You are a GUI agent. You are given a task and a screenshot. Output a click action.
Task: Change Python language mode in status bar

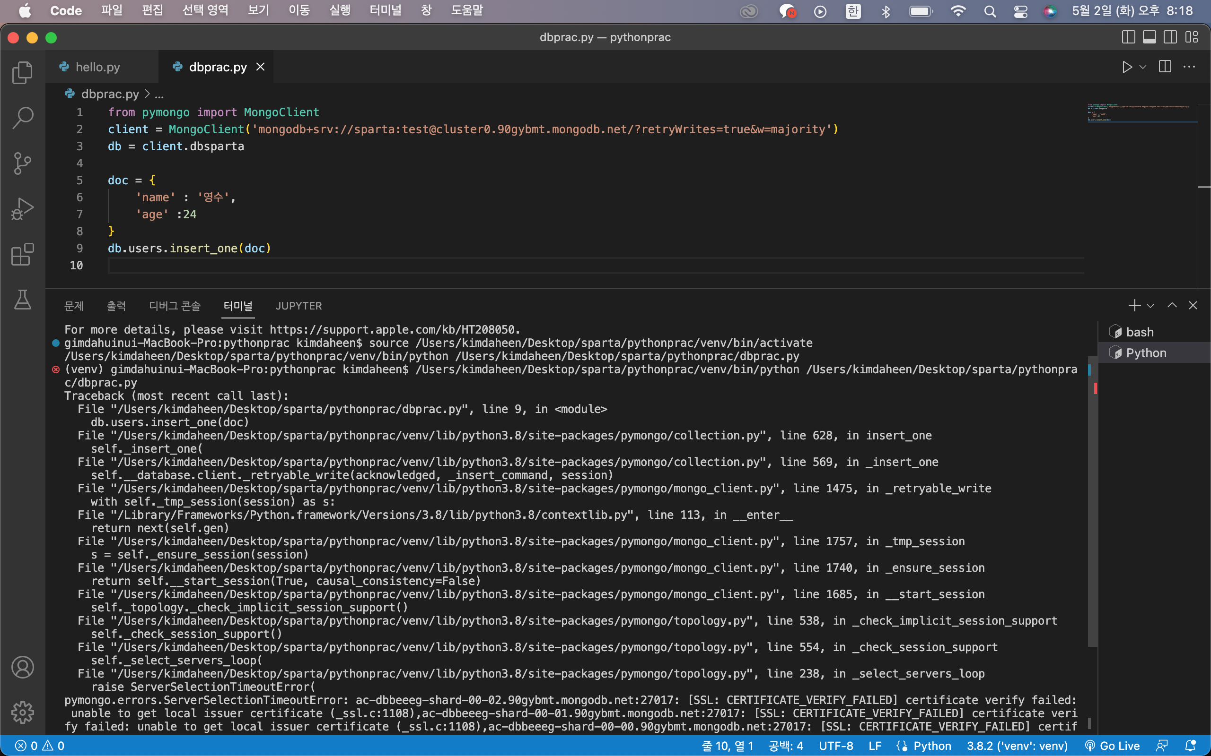pos(924,746)
